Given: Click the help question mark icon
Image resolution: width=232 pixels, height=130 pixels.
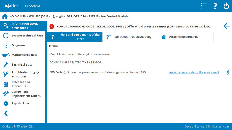Looking at the screenshot, I should pos(215,6).
